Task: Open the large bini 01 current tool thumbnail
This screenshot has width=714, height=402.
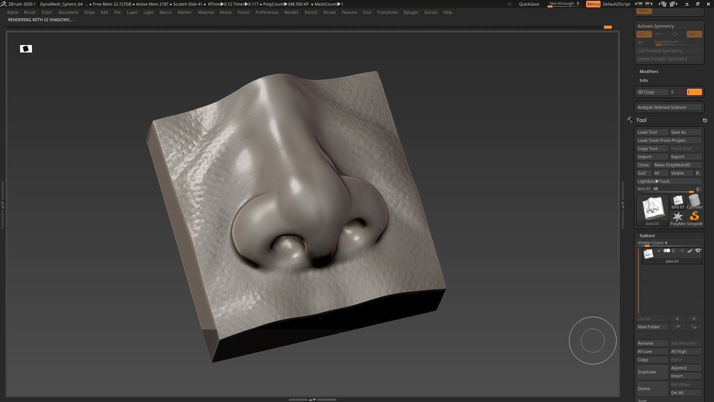Action: tap(653, 210)
